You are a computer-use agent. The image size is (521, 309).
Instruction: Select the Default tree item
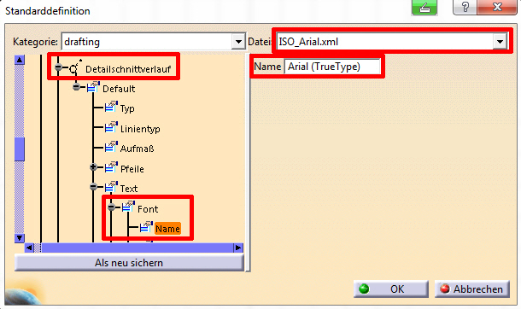[119, 89]
